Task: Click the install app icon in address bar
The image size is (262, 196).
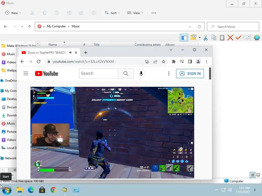Action: tap(147, 62)
